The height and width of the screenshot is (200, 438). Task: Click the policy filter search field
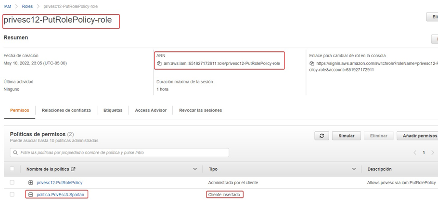pos(120,153)
